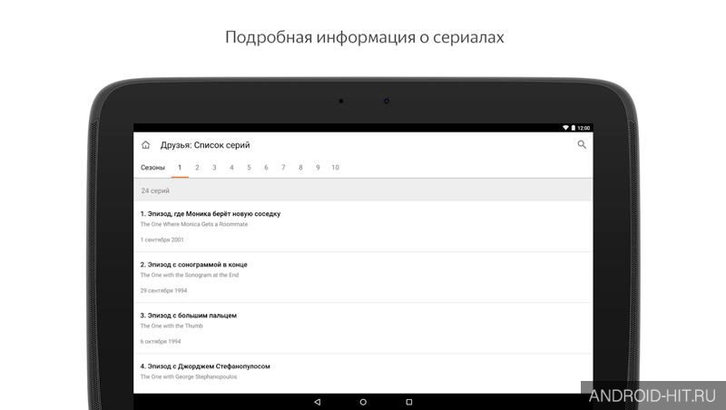Click the 'Сезоны' label
Viewport: 726px width, 410px height.
(x=152, y=168)
